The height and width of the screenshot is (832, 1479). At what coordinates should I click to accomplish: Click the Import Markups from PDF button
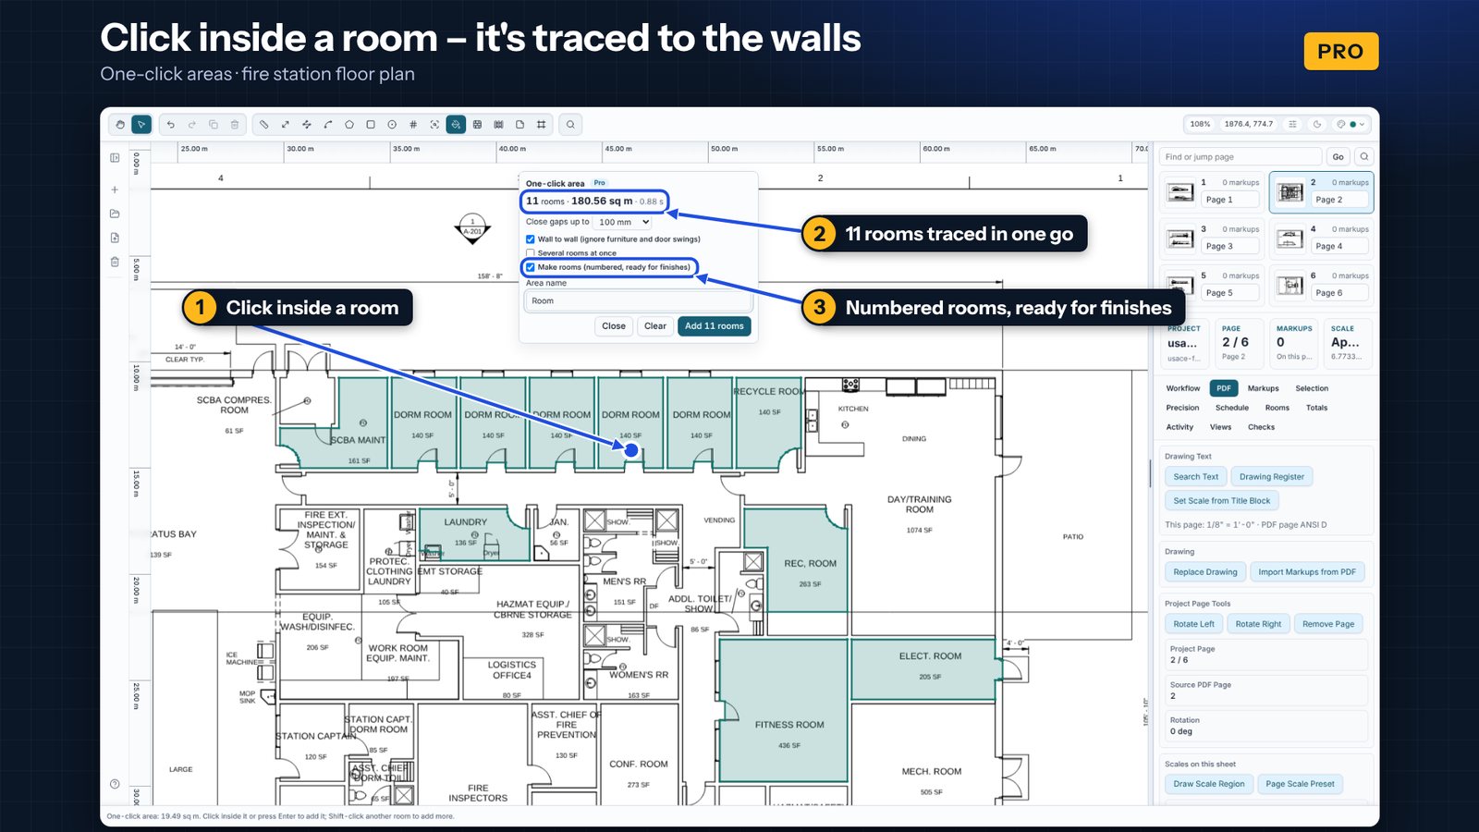tap(1307, 572)
